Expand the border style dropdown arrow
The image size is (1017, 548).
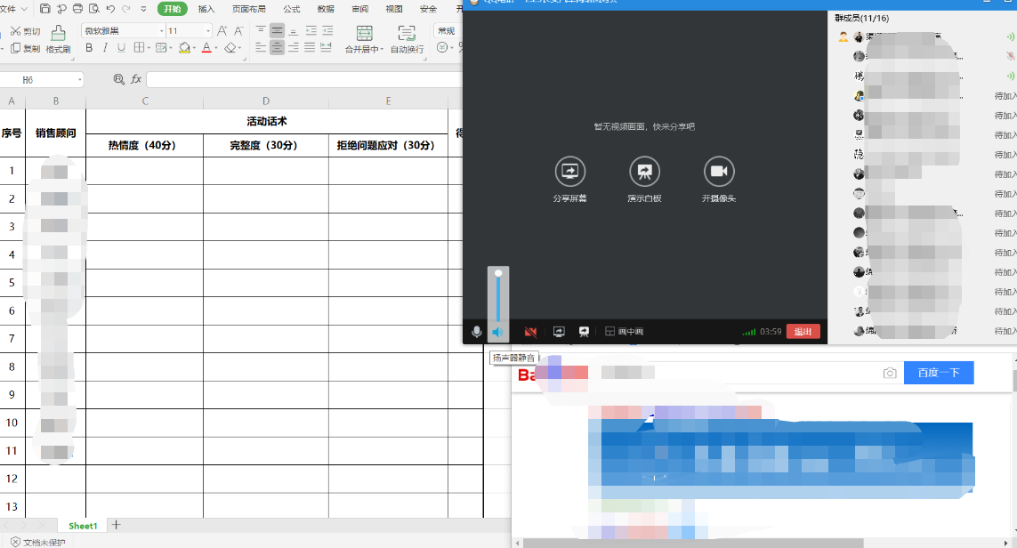pos(149,48)
